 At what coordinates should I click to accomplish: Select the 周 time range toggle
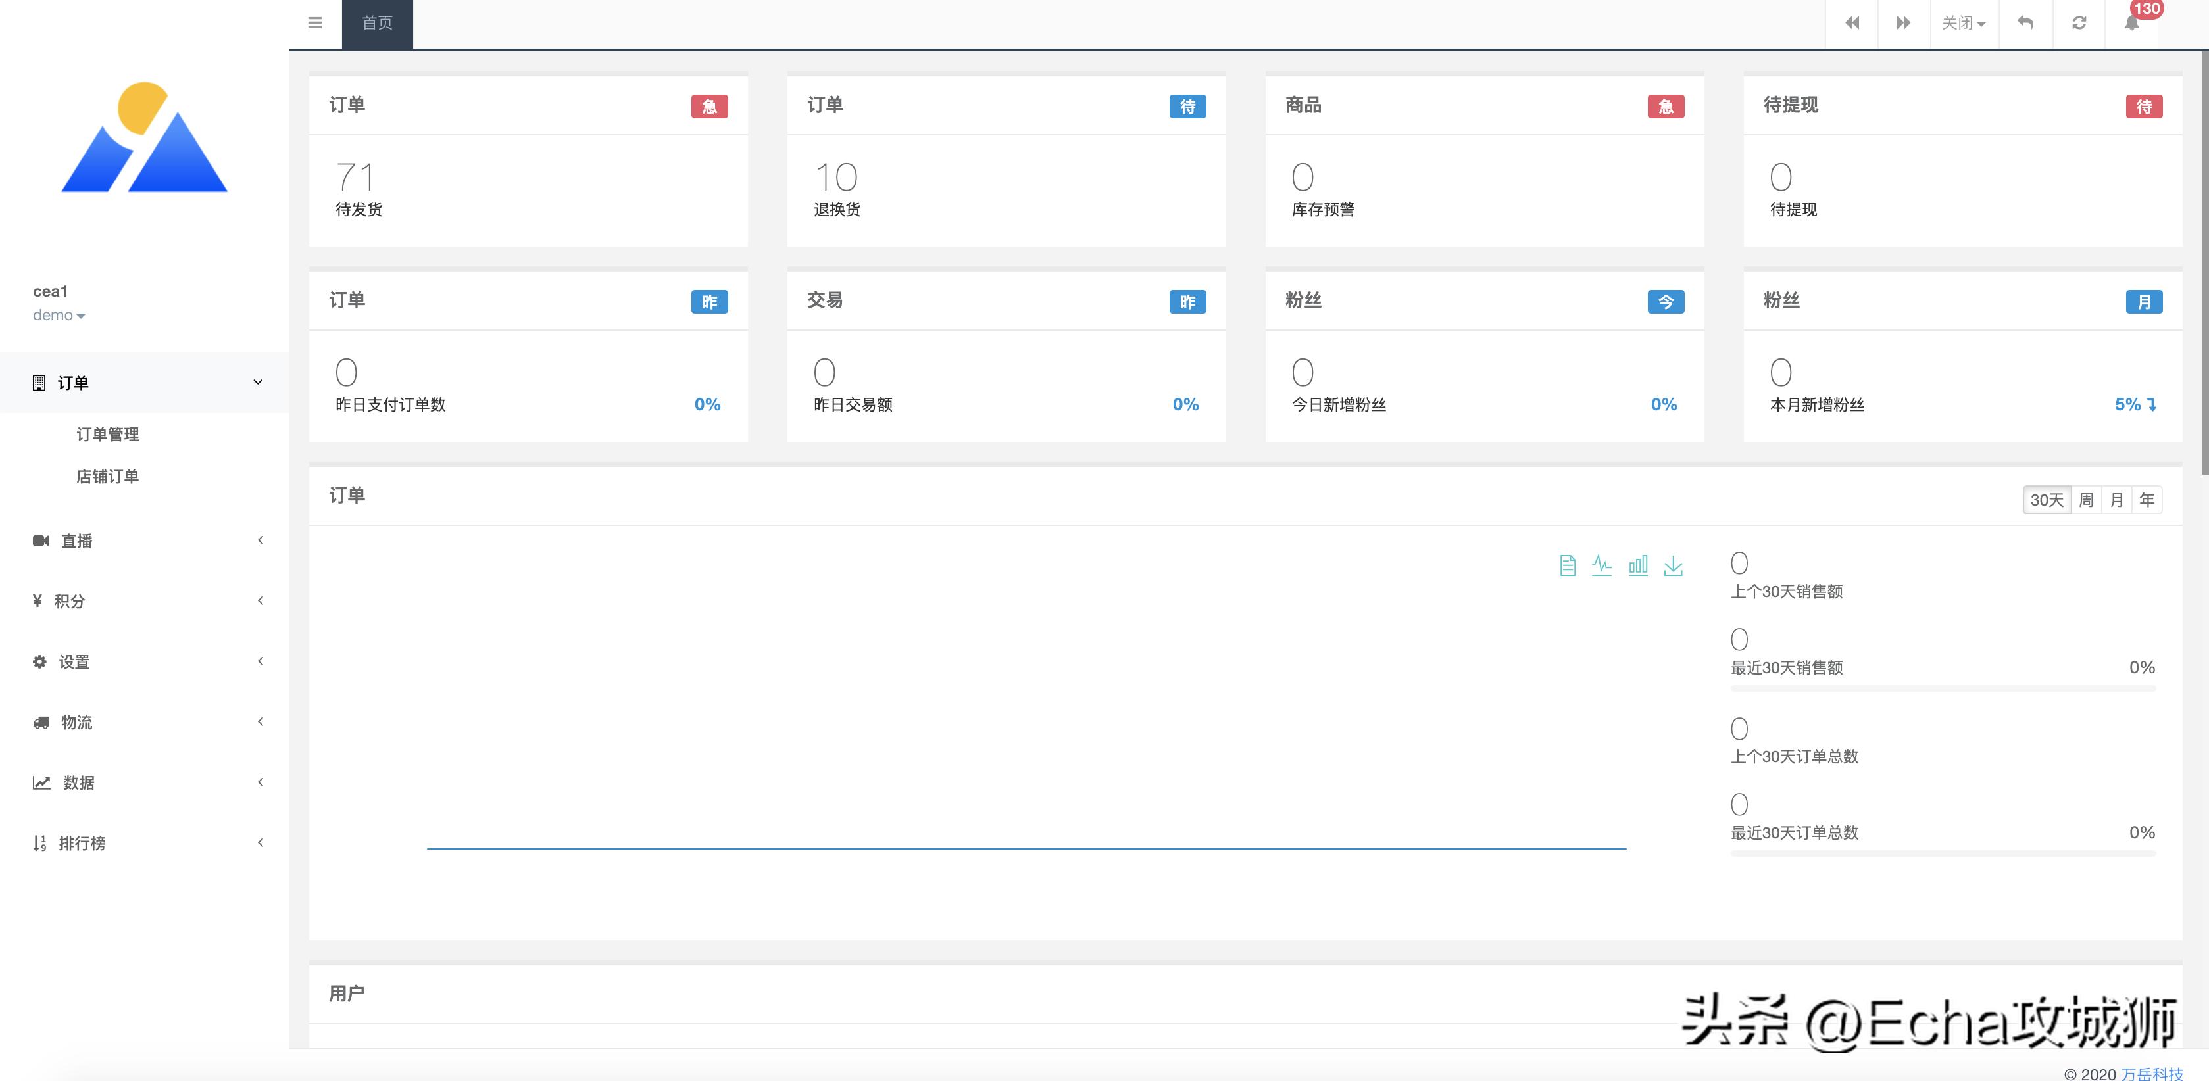(x=2087, y=500)
